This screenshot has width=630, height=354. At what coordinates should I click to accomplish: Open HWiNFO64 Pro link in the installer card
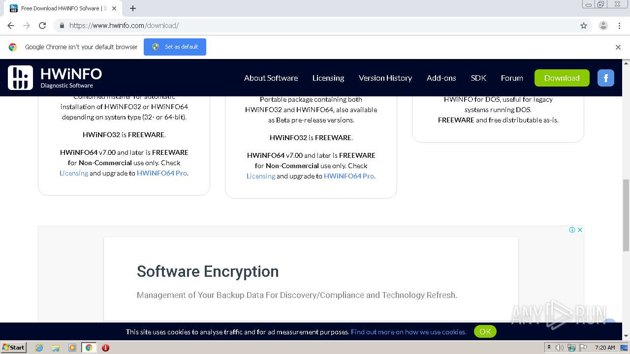(162, 173)
